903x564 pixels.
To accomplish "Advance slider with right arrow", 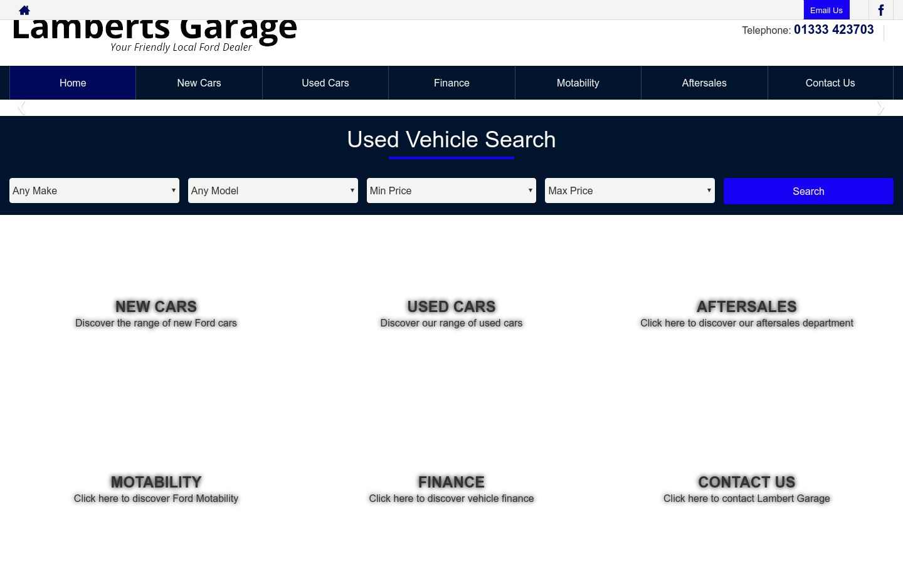I will click(880, 108).
